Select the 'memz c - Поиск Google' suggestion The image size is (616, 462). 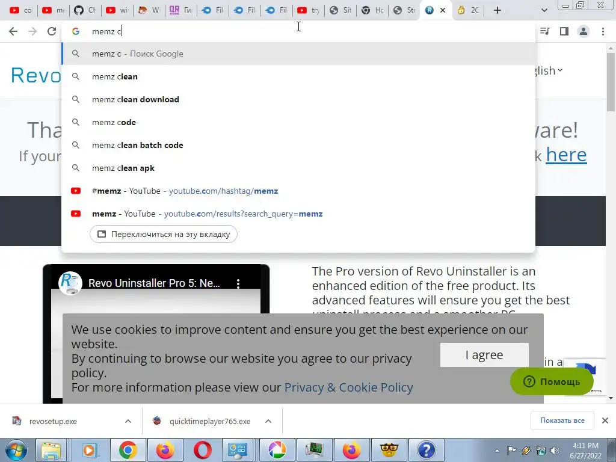tap(298, 54)
